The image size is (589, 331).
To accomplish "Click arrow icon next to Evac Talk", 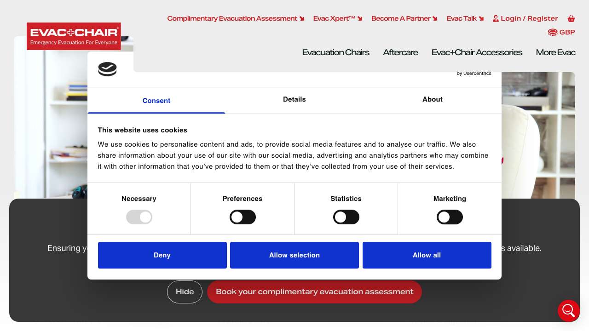I will pyautogui.click(x=481, y=19).
